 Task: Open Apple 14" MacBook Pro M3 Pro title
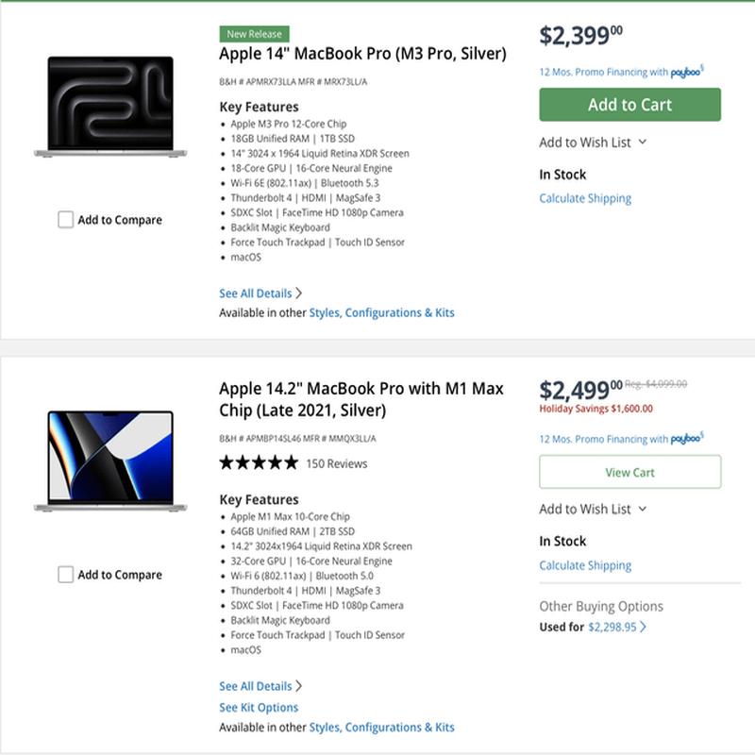pos(362,54)
